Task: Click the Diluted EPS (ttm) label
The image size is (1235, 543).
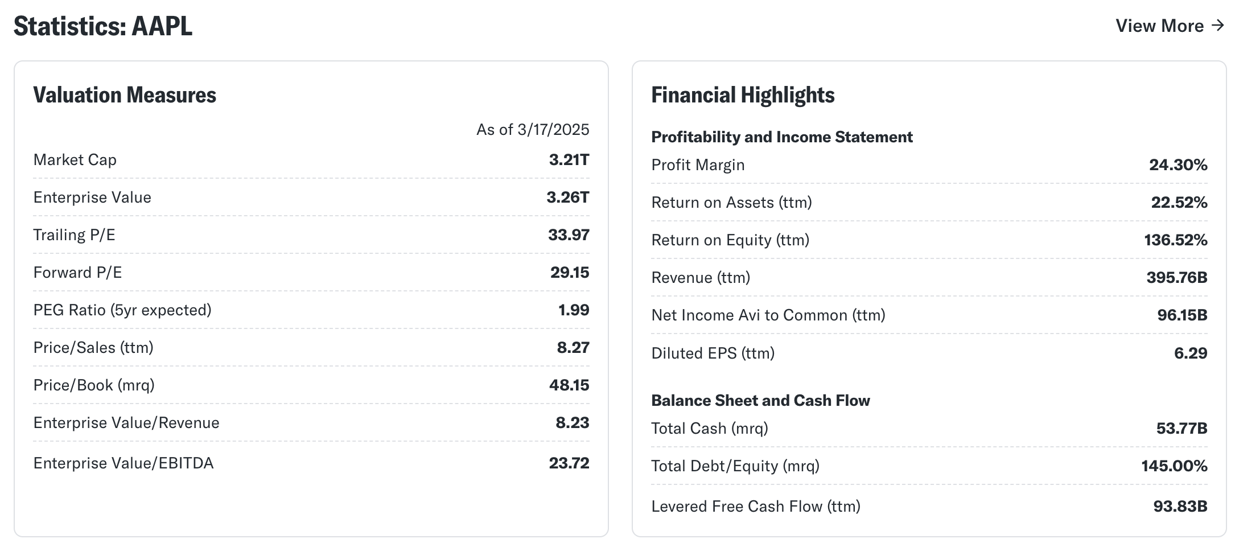Action: click(713, 353)
